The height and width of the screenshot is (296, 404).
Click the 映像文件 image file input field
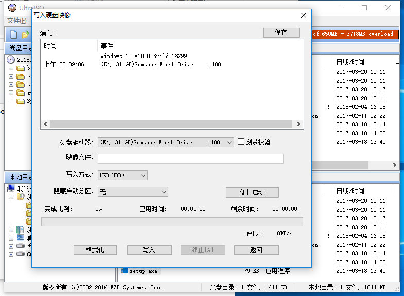coord(190,159)
